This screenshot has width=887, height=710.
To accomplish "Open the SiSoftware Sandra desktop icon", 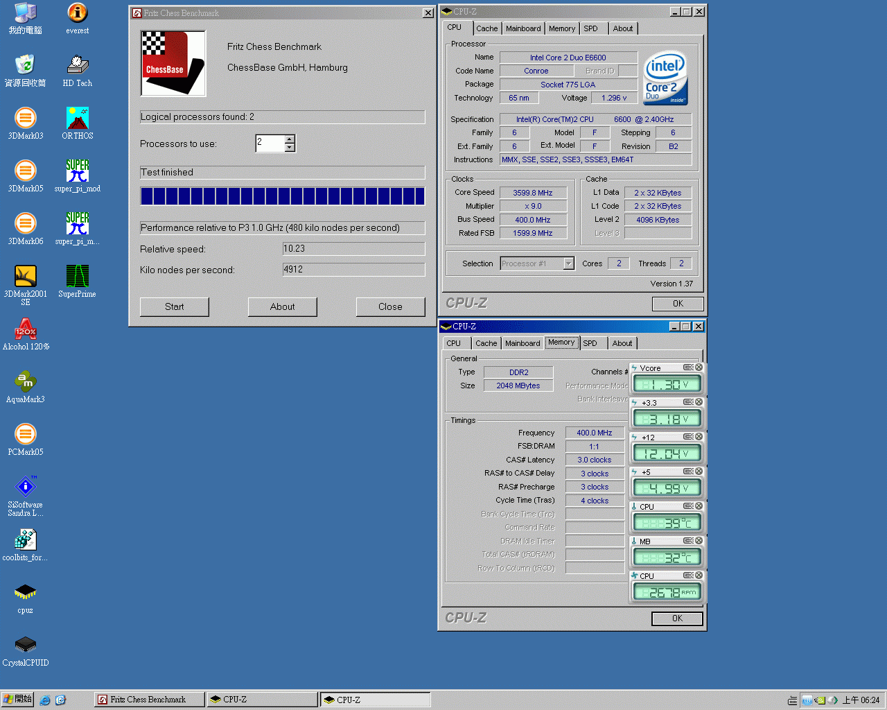I will [26, 495].
